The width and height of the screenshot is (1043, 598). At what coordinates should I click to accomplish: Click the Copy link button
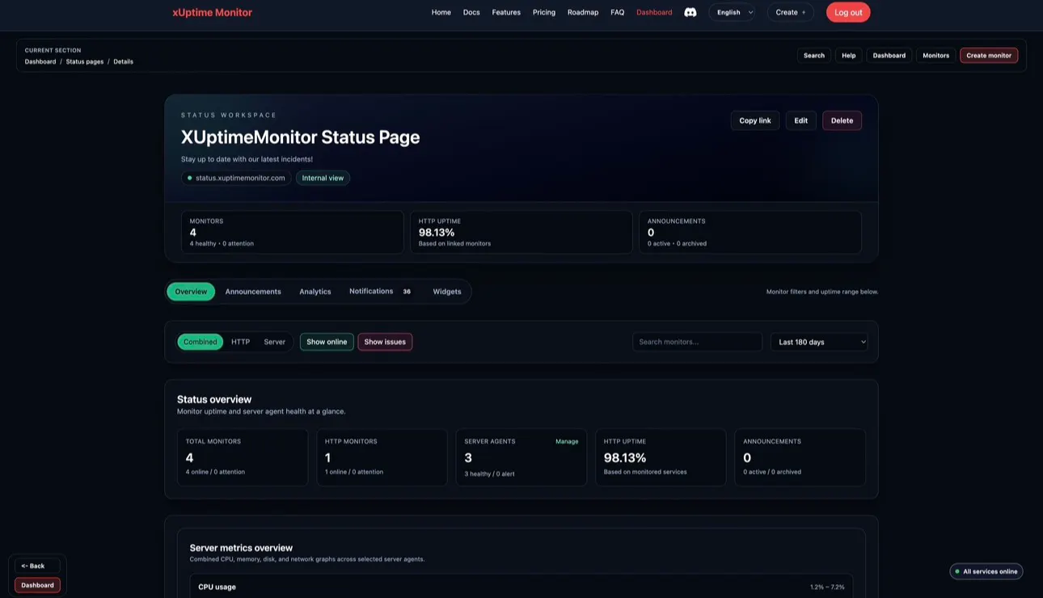[755, 120]
